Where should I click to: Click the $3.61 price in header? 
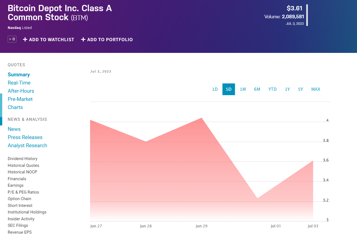(294, 8)
